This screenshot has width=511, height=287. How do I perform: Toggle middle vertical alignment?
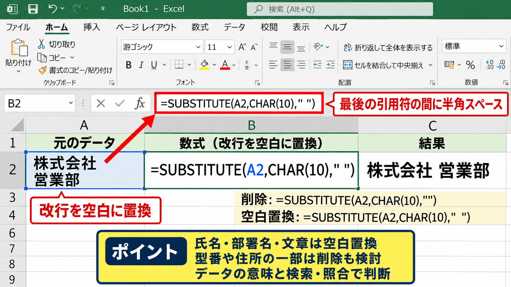pos(287,47)
